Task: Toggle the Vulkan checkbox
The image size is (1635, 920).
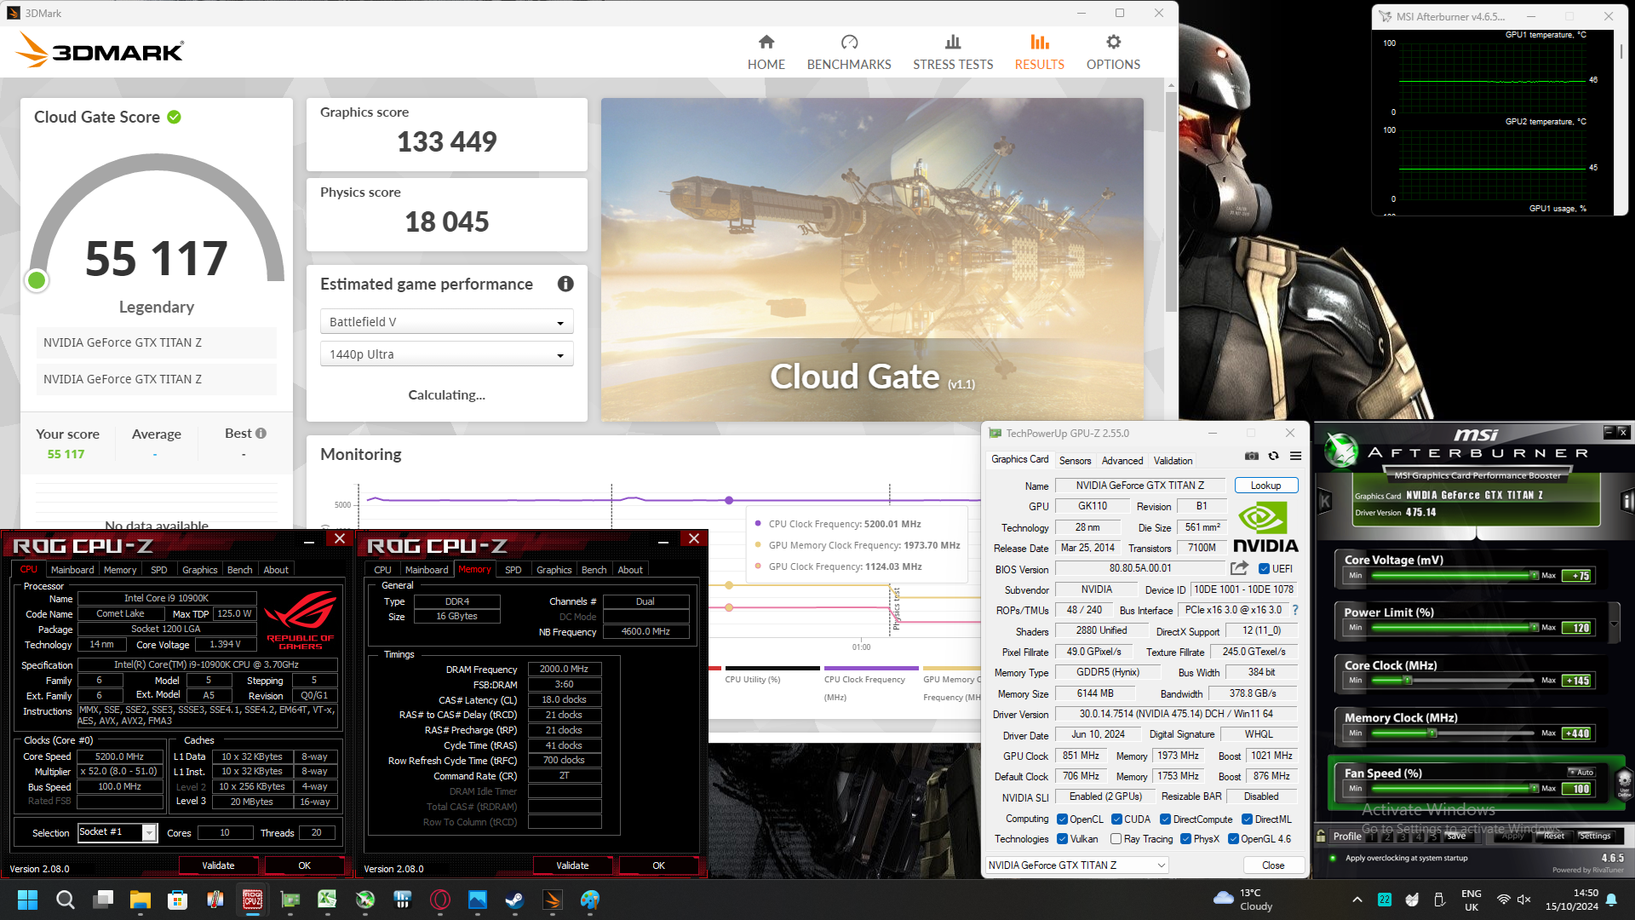Action: 1062,839
